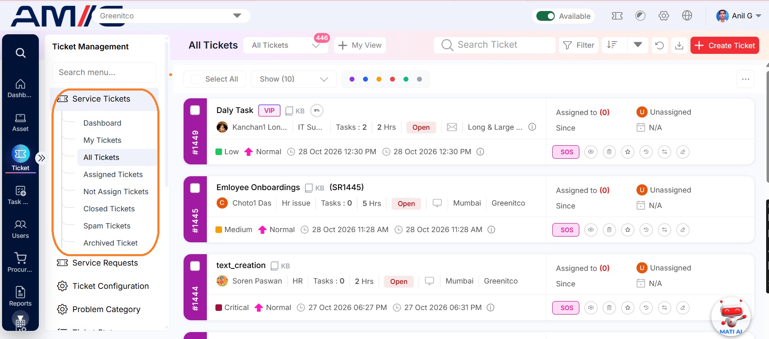Viewport: 769px width, 339px height.
Task: Select ticket #1445 checkbox
Action: [x=195, y=188]
